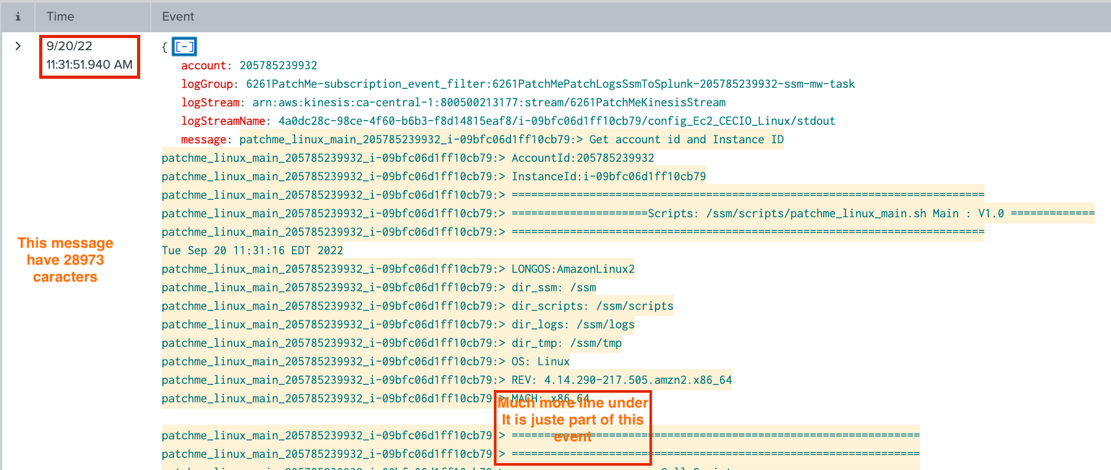Select the Event column header
Viewport: 1111px width, 470px height.
point(178,17)
